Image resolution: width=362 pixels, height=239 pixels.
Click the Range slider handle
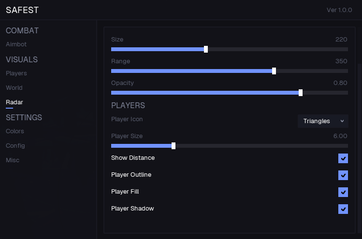pos(274,71)
